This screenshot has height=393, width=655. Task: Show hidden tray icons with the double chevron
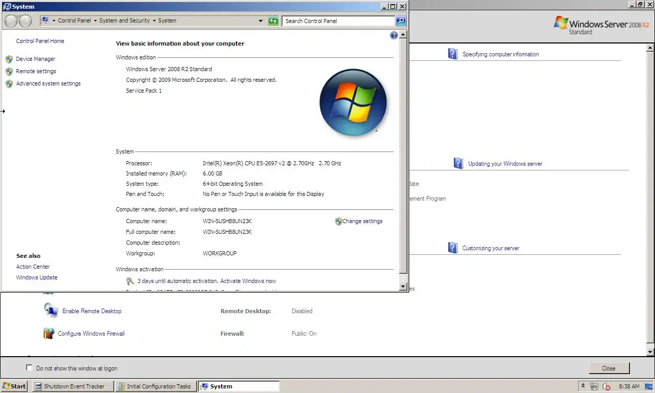click(x=583, y=386)
